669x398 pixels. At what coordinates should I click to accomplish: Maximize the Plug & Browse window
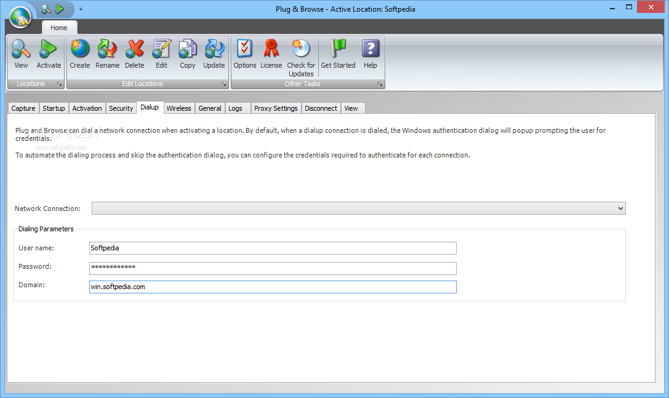click(629, 7)
